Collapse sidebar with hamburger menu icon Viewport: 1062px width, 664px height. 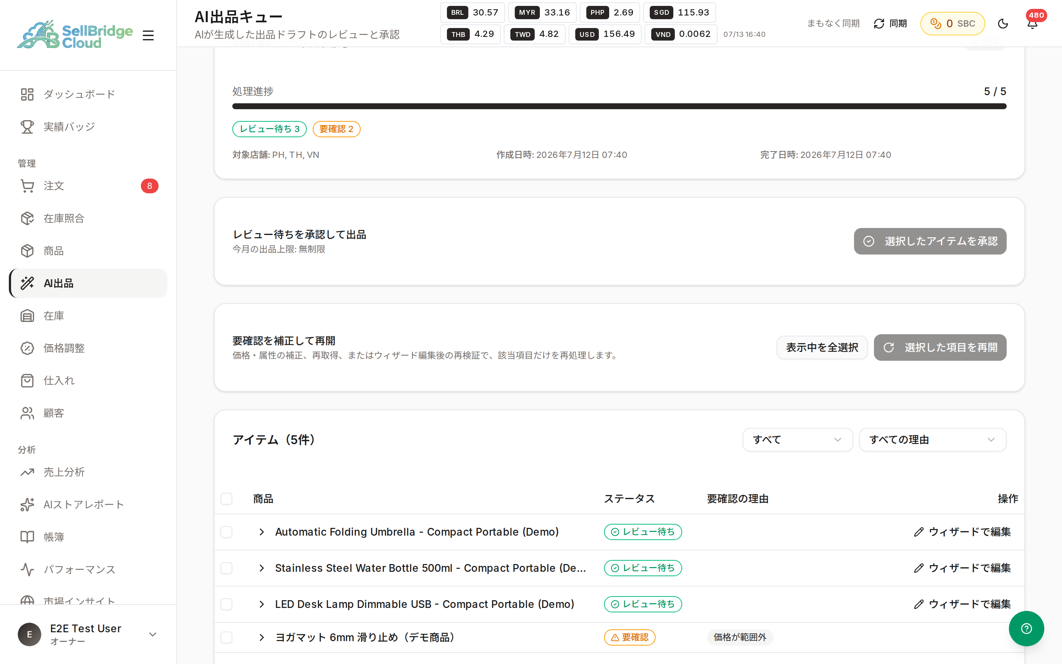[x=148, y=35]
